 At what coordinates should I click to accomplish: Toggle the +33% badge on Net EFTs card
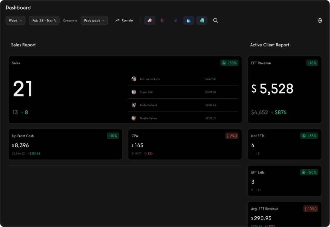[x=309, y=136]
